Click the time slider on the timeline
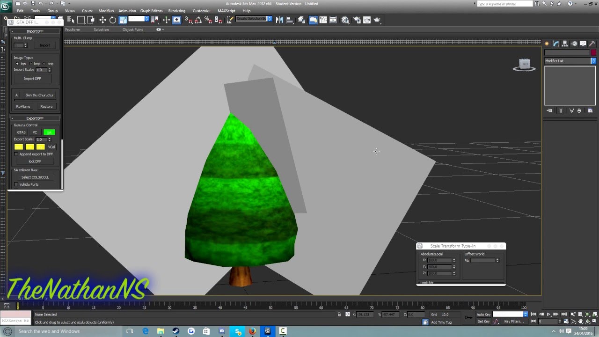Screen dimensions: 599x337 (x=18, y=306)
